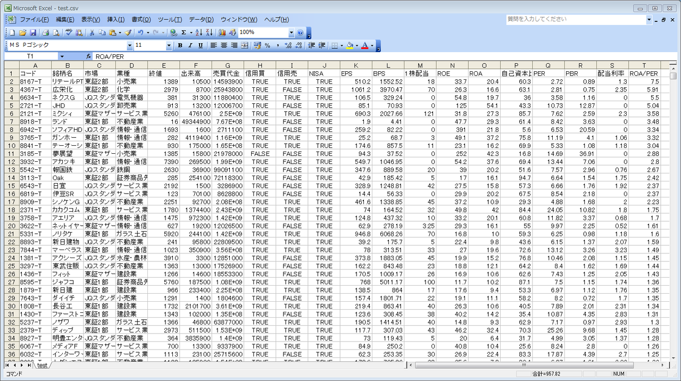681x381 pixels.
Task: Click the yellow Fill Color bucket
Action: [350, 46]
